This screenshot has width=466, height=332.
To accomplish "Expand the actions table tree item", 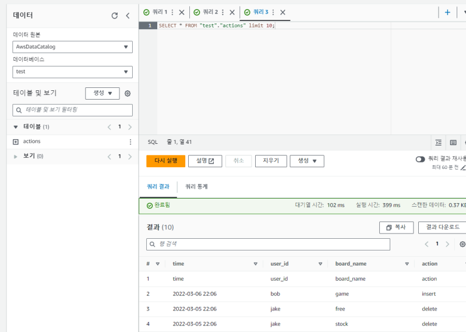I will [x=16, y=142].
